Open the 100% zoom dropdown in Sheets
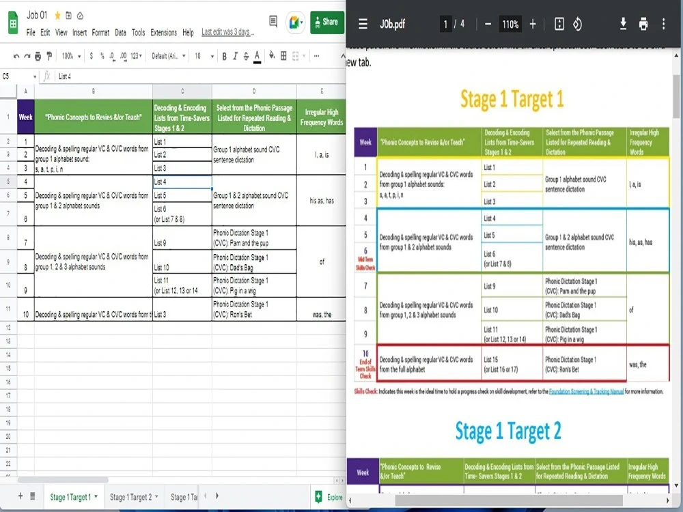This screenshot has height=512, width=683. point(71,56)
